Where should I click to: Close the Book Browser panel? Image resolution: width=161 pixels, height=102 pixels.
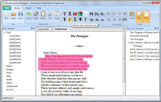[x=34, y=28]
